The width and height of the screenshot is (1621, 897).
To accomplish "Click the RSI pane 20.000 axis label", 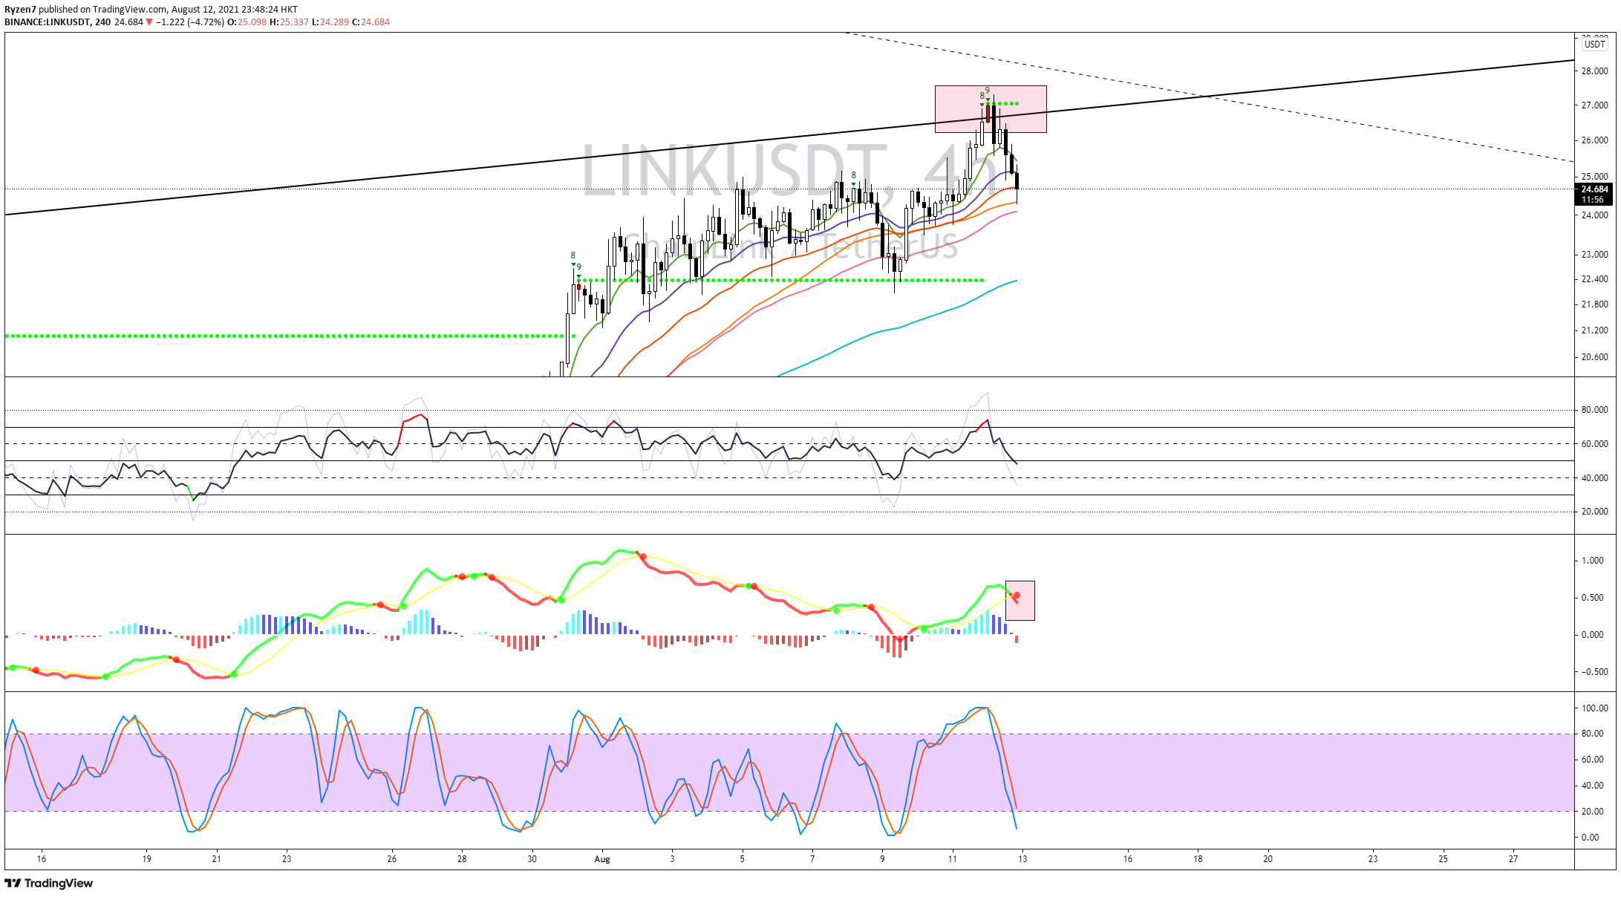I will [x=1594, y=512].
